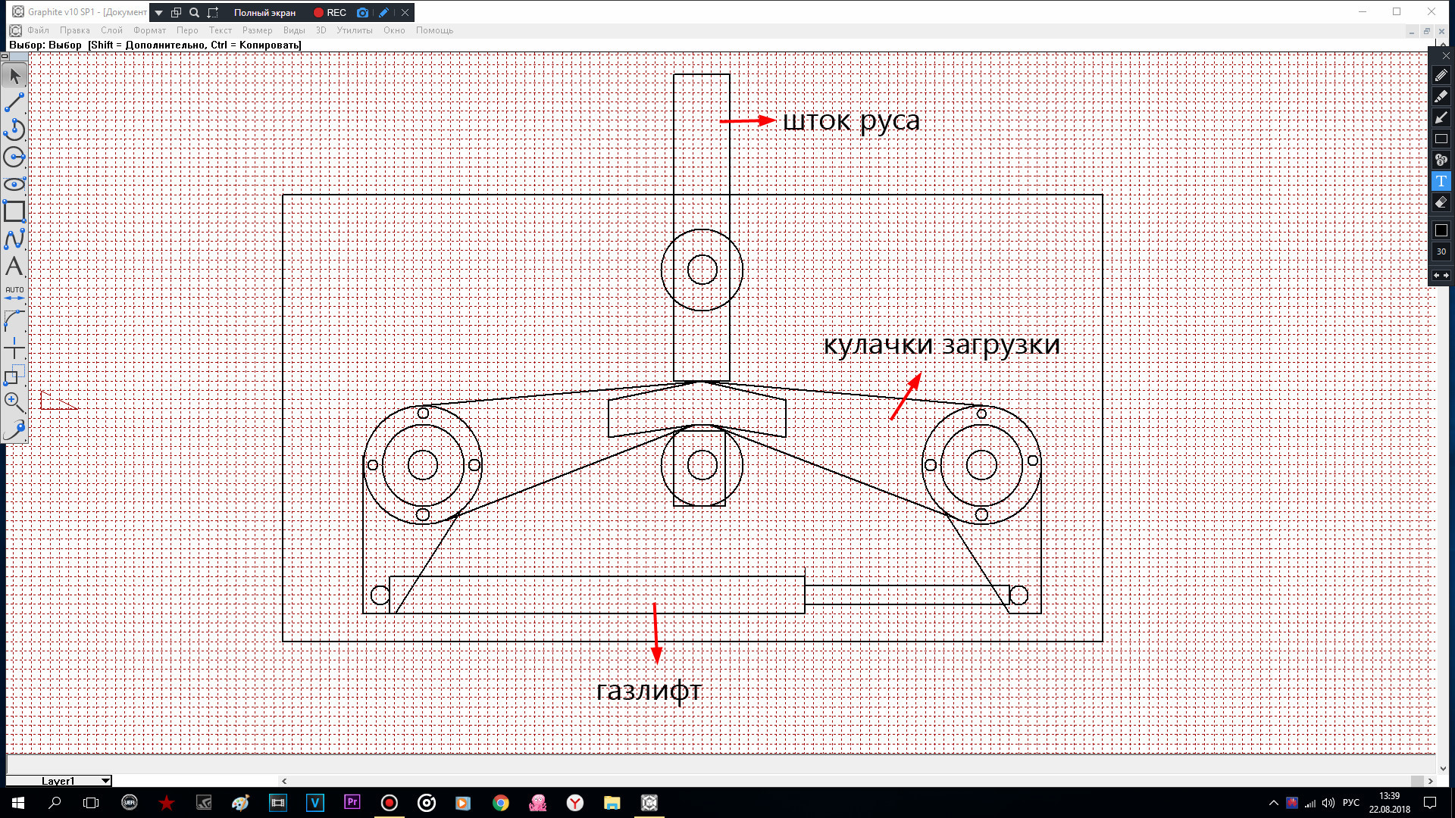This screenshot has height=818, width=1455.
Task: Select the arc tool
Action: 14,130
